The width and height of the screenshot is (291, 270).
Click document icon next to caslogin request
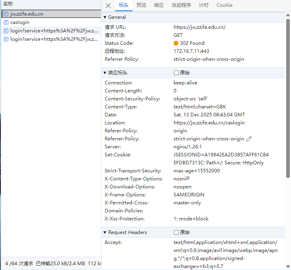coord(6,22)
